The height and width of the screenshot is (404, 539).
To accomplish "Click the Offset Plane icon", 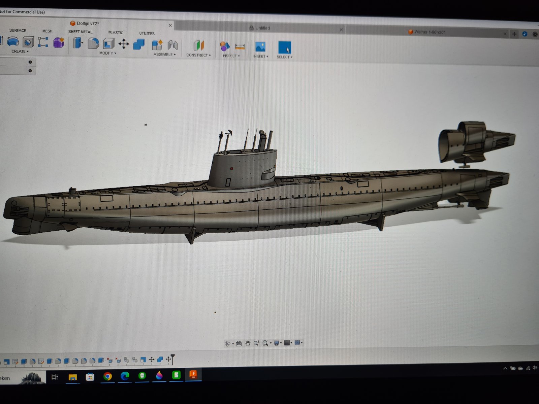I will point(199,46).
